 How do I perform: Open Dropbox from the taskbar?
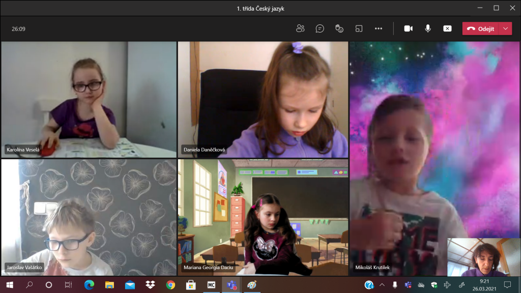150,285
